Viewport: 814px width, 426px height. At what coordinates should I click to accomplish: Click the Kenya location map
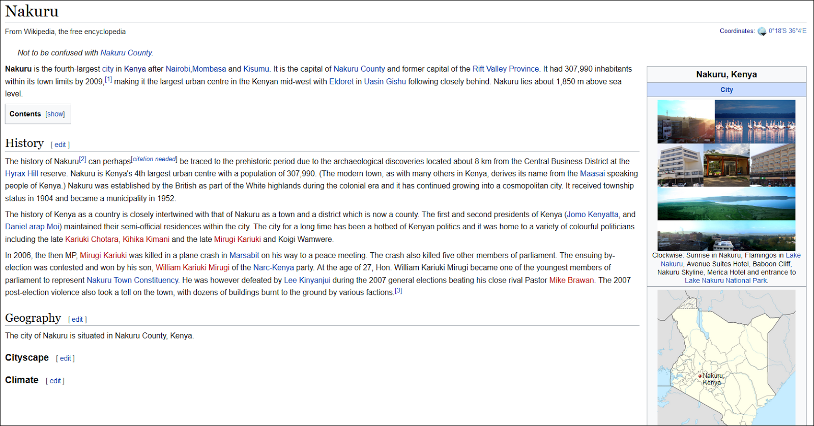pyautogui.click(x=726, y=358)
